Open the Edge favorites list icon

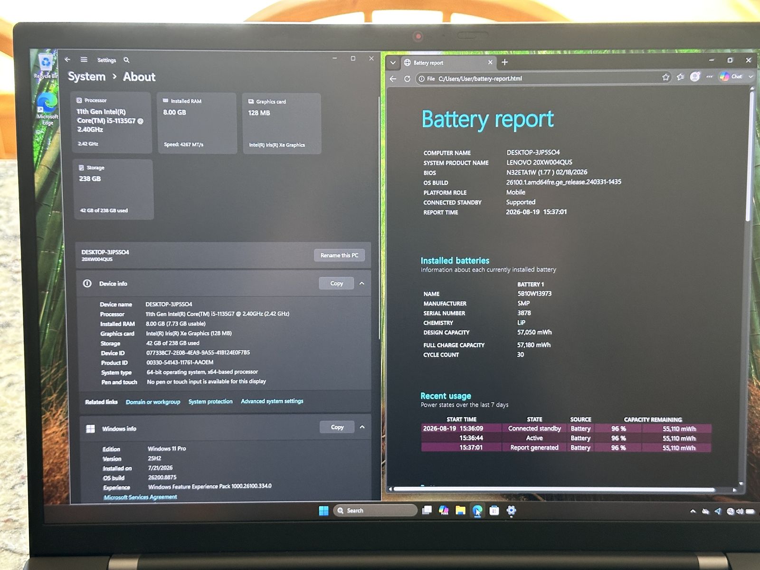(680, 77)
